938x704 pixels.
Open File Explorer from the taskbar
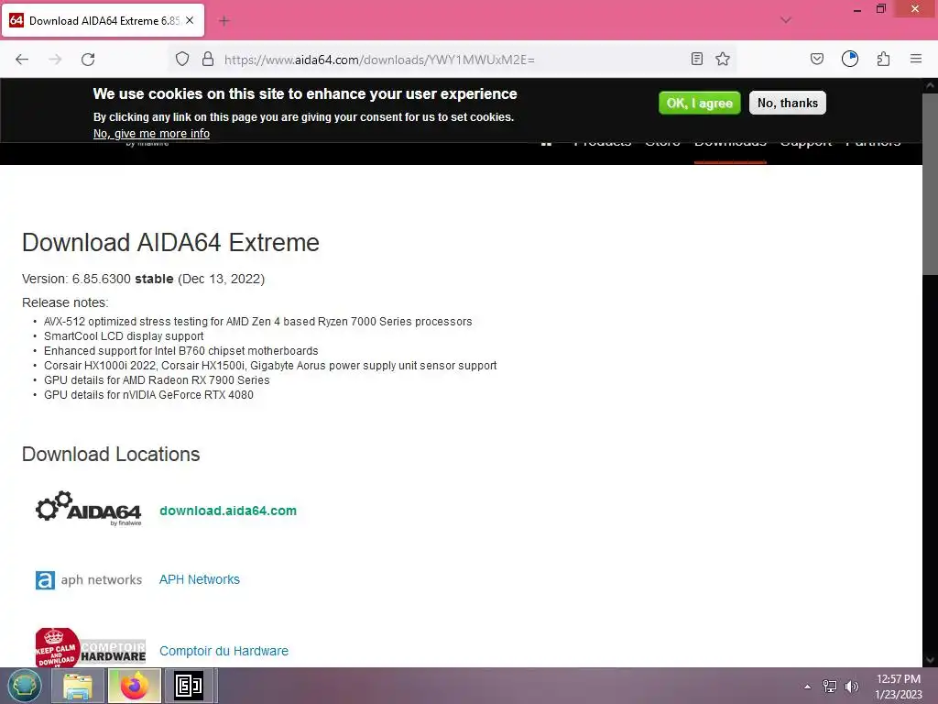78,686
